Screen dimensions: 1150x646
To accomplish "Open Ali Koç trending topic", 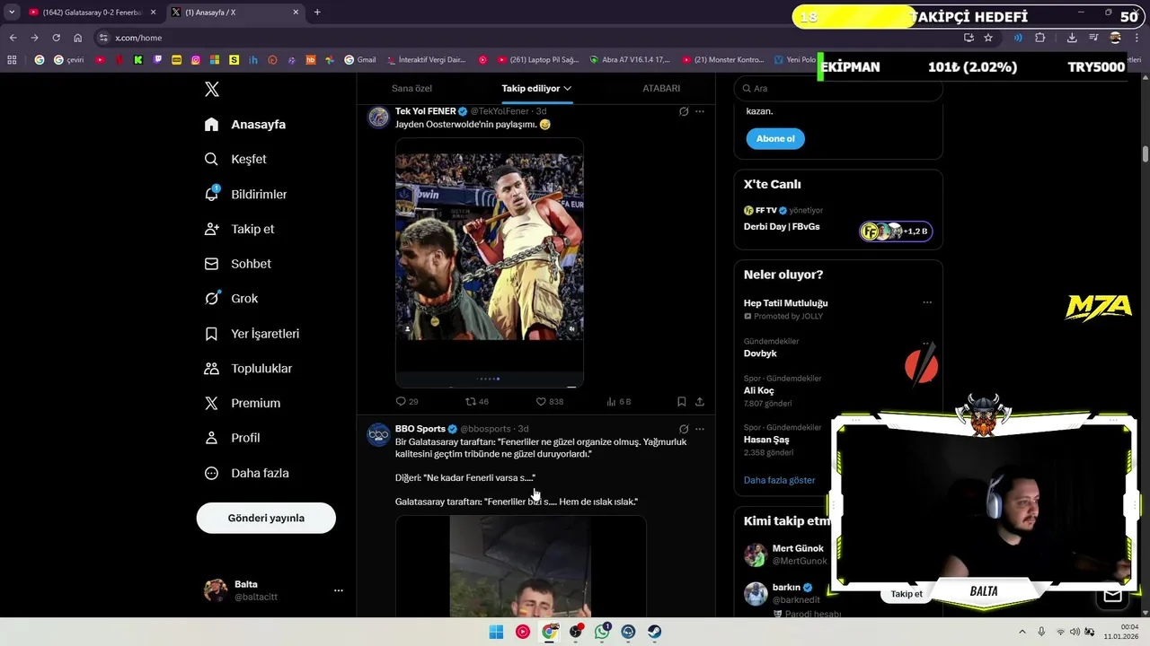I will (x=758, y=390).
